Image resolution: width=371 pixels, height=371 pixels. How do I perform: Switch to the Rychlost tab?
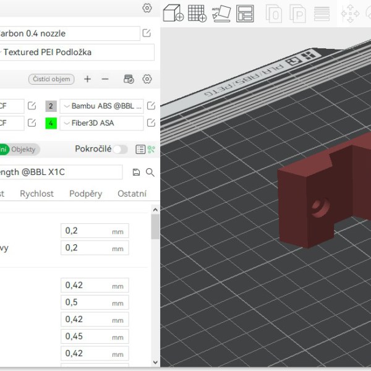coord(36,194)
